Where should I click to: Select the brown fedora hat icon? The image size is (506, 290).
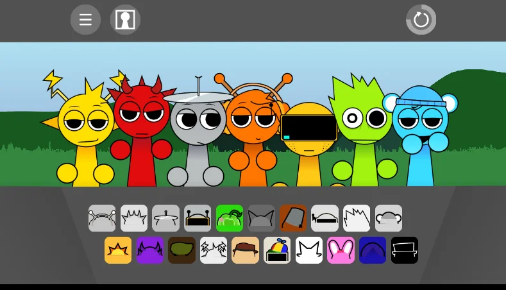click(246, 250)
